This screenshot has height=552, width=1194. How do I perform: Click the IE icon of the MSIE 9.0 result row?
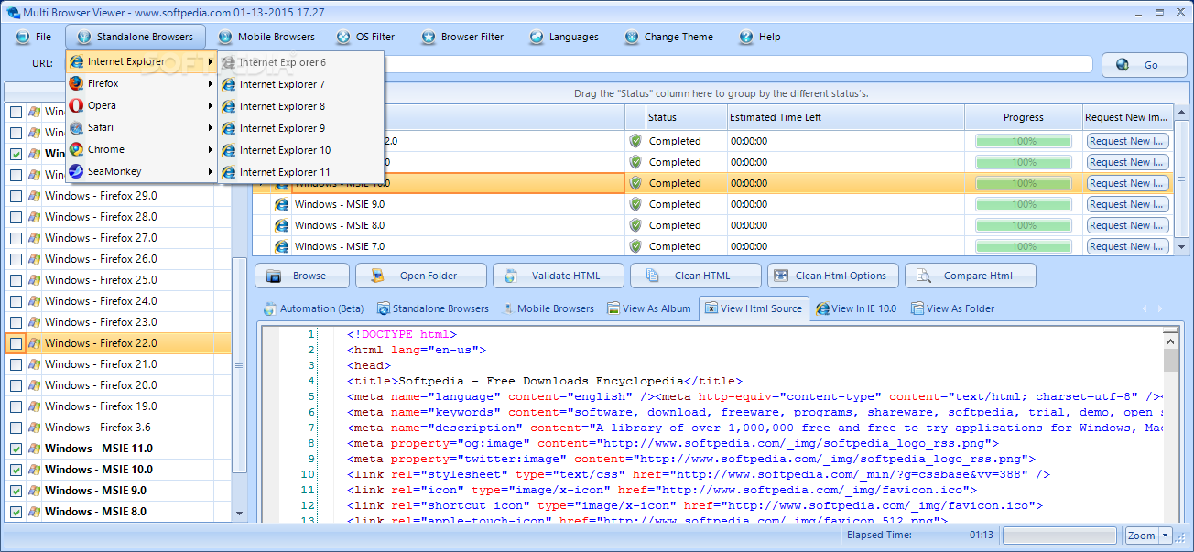pos(282,204)
